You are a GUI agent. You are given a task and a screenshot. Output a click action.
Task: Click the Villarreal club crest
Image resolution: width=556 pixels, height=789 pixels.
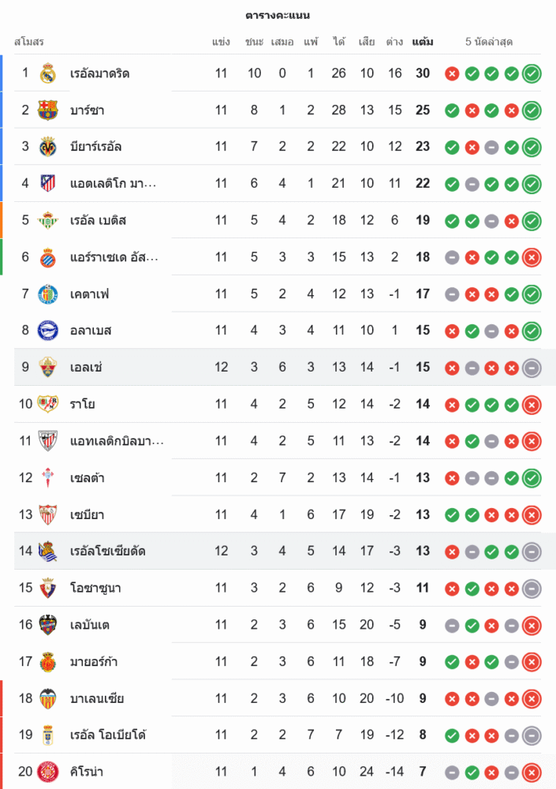pyautogui.click(x=48, y=147)
